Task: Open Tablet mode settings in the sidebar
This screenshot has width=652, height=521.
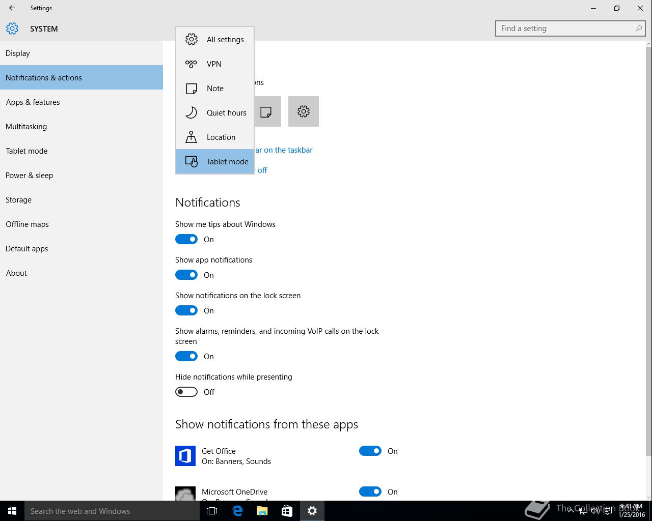Action: (x=81, y=151)
